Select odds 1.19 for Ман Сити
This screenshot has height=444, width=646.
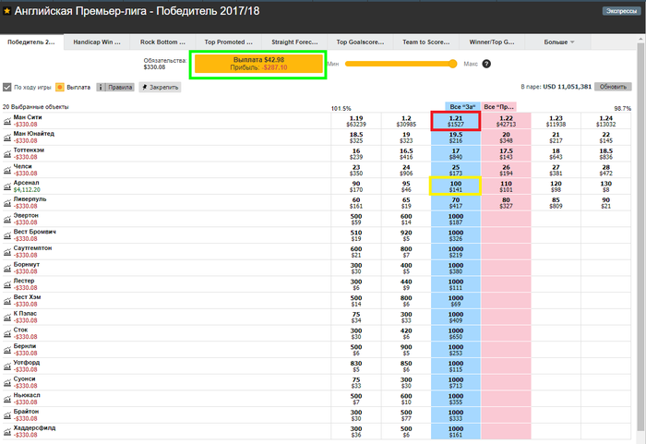(x=356, y=121)
